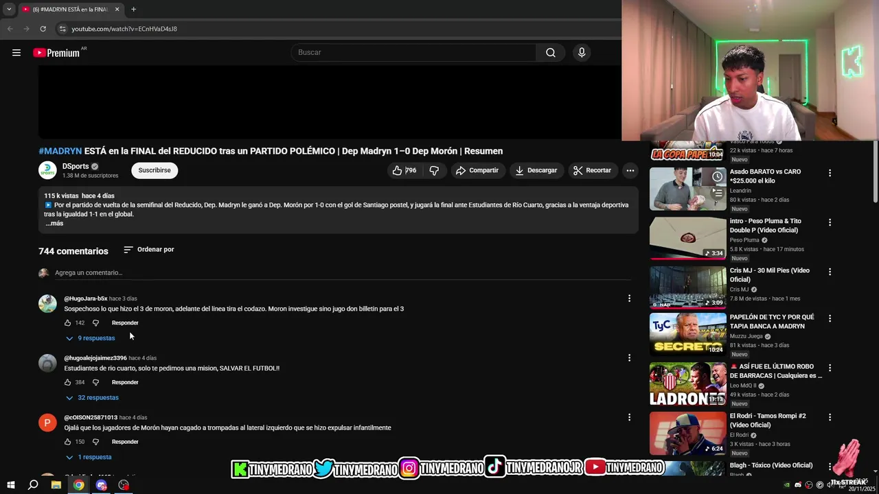879x494 pixels.
Task: Reply to cOISON25871013's comment
Action: click(x=125, y=443)
